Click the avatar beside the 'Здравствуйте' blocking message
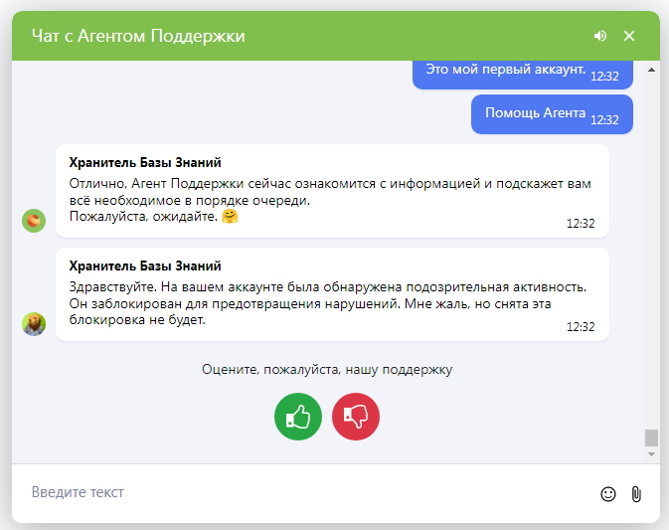Image resolution: width=669 pixels, height=530 pixels. point(34,324)
